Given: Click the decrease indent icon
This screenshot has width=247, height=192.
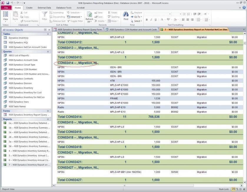Looking at the screenshot, I should click(195, 14).
